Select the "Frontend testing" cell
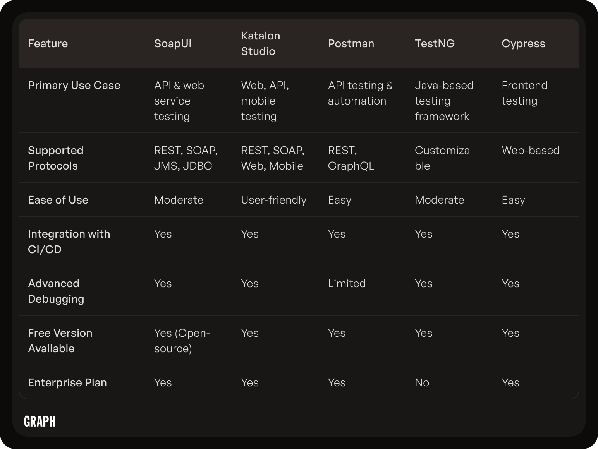Viewport: 598px width, 449px height. tap(524, 93)
